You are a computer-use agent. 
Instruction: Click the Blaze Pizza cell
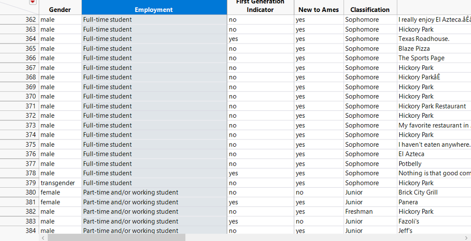[414, 49]
